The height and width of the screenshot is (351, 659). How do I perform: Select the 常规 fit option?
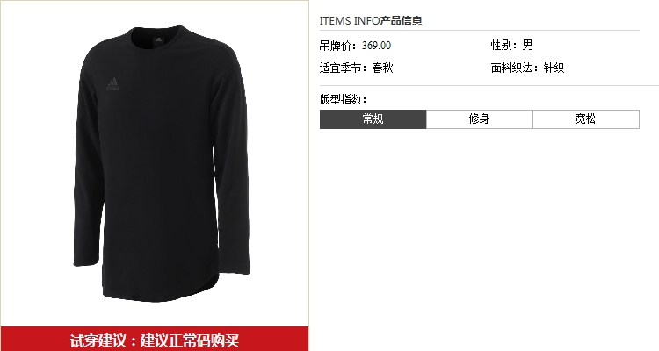(373, 119)
